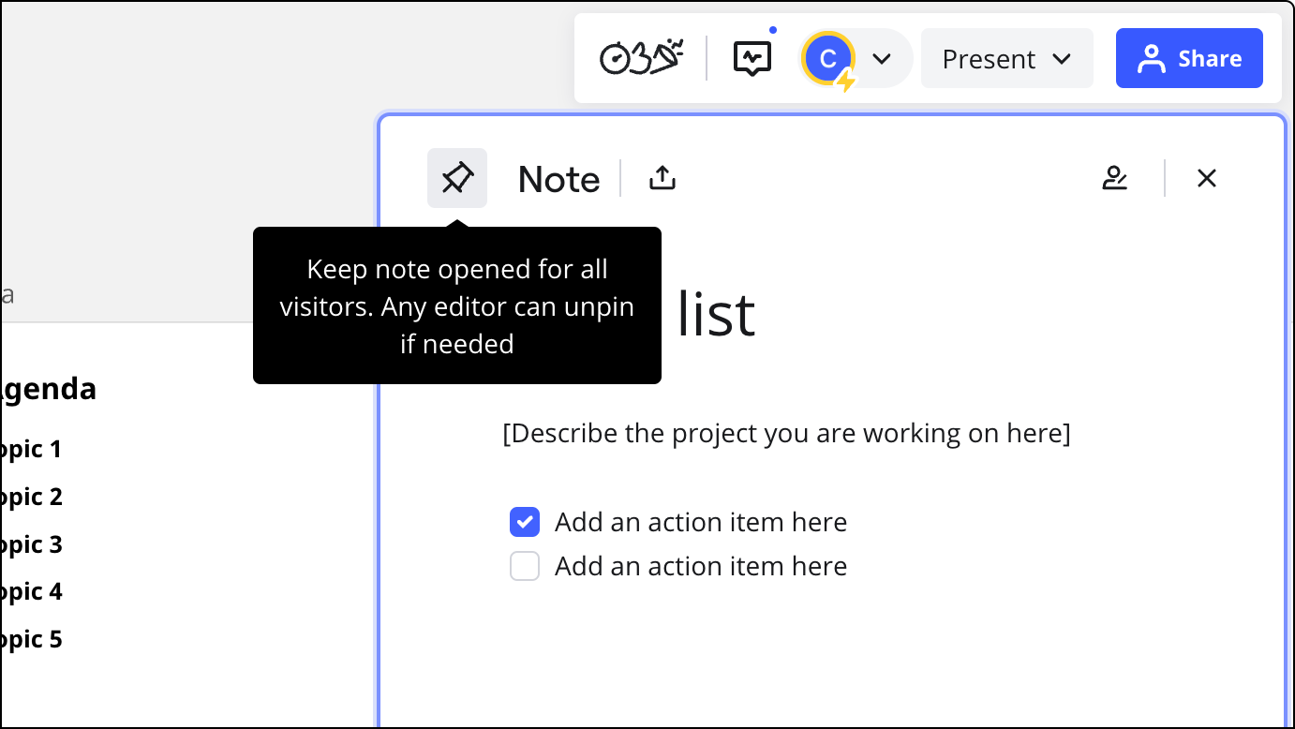Click the export arrow icon beside Note
The image size is (1295, 729).
662,178
